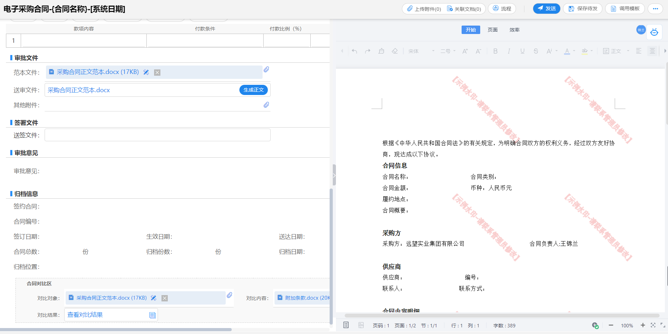
Task: Open 送审文件 link 采购合同正文范本.docx
Action: [79, 90]
